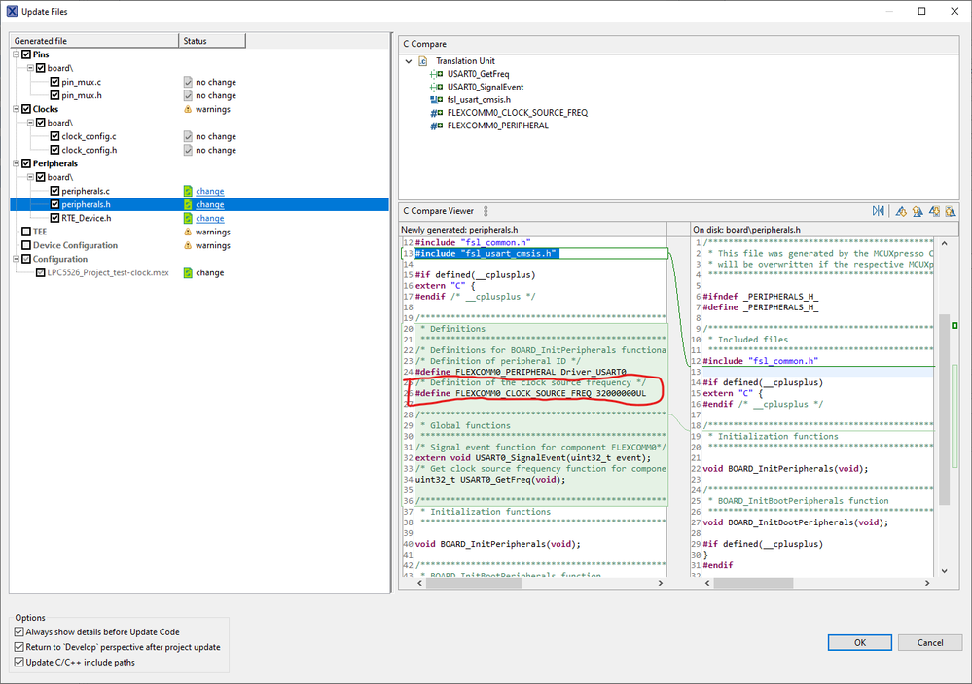Click the green marker in the overview ruler
The width and height of the screenshot is (972, 684).
click(x=954, y=326)
